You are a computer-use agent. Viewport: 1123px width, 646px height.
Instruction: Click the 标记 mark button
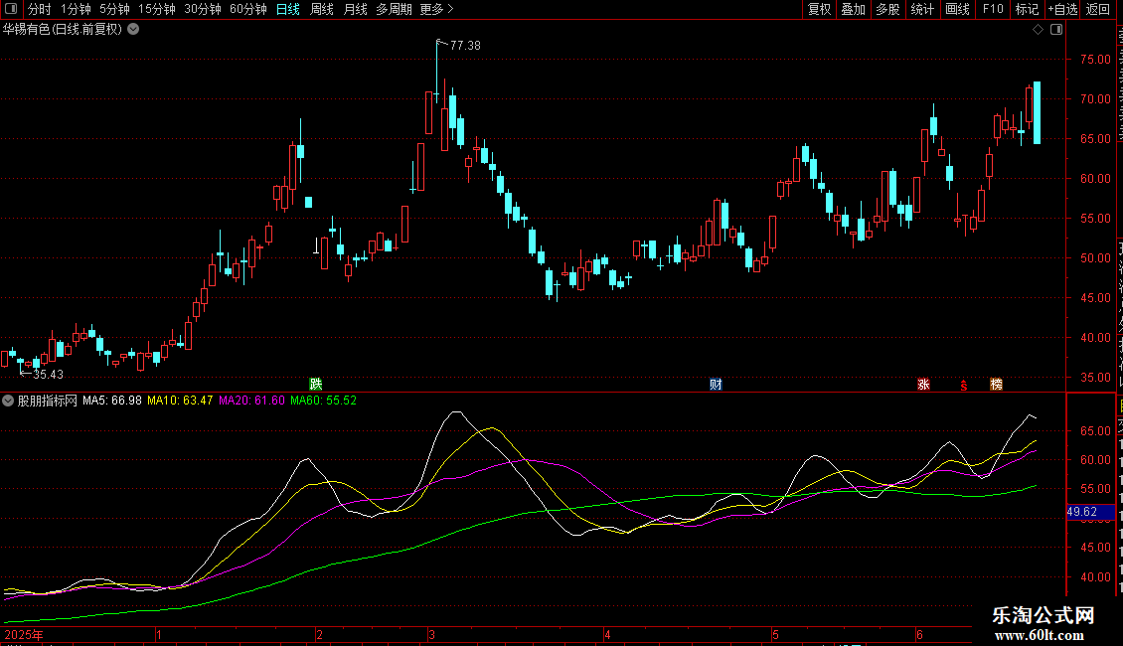click(x=1027, y=9)
